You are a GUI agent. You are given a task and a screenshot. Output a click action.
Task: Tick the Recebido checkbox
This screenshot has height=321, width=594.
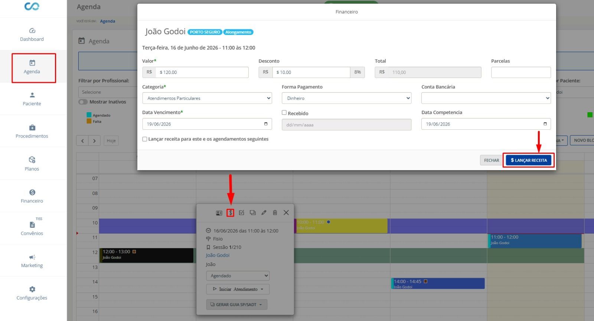coord(284,113)
